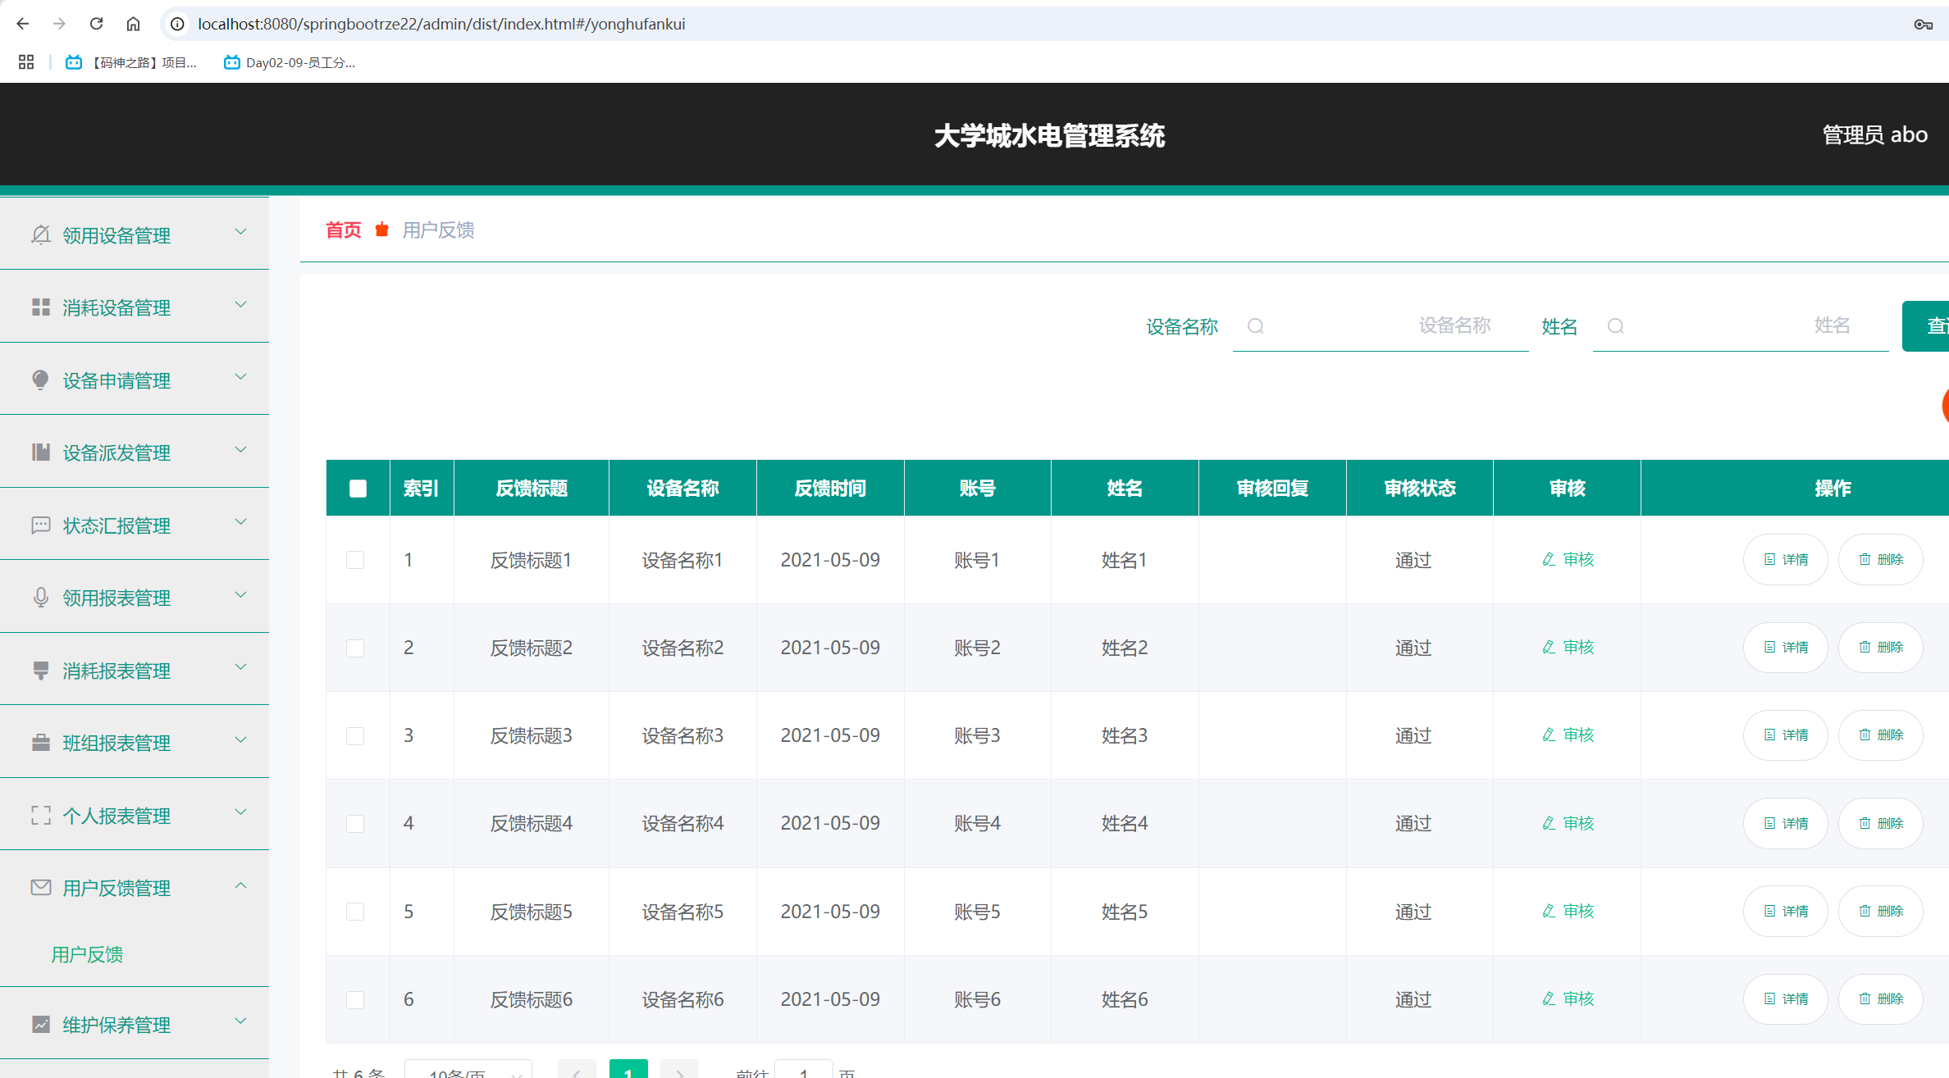Image resolution: width=1949 pixels, height=1078 pixels.
Task: Click the document icon inside row 3's 详情 button
Action: 1769,735
